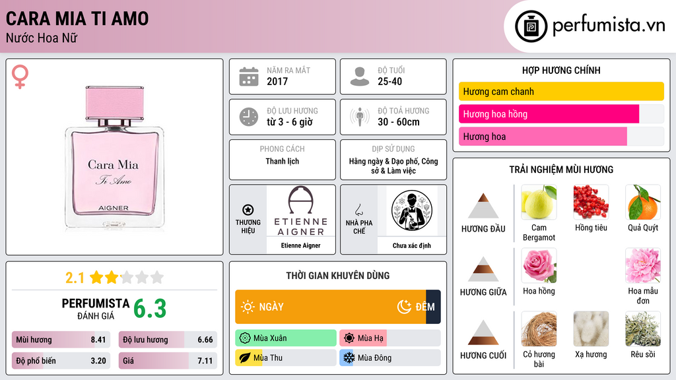The height and width of the screenshot is (380, 676).
Task: Select the Rêu sồi oakmoss image
Action: tap(643, 329)
